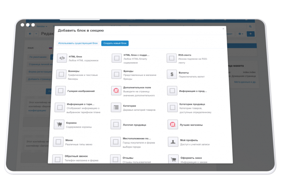Switch to Использовать существующий блок tab
The width and height of the screenshot is (281, 187).
coord(78,43)
